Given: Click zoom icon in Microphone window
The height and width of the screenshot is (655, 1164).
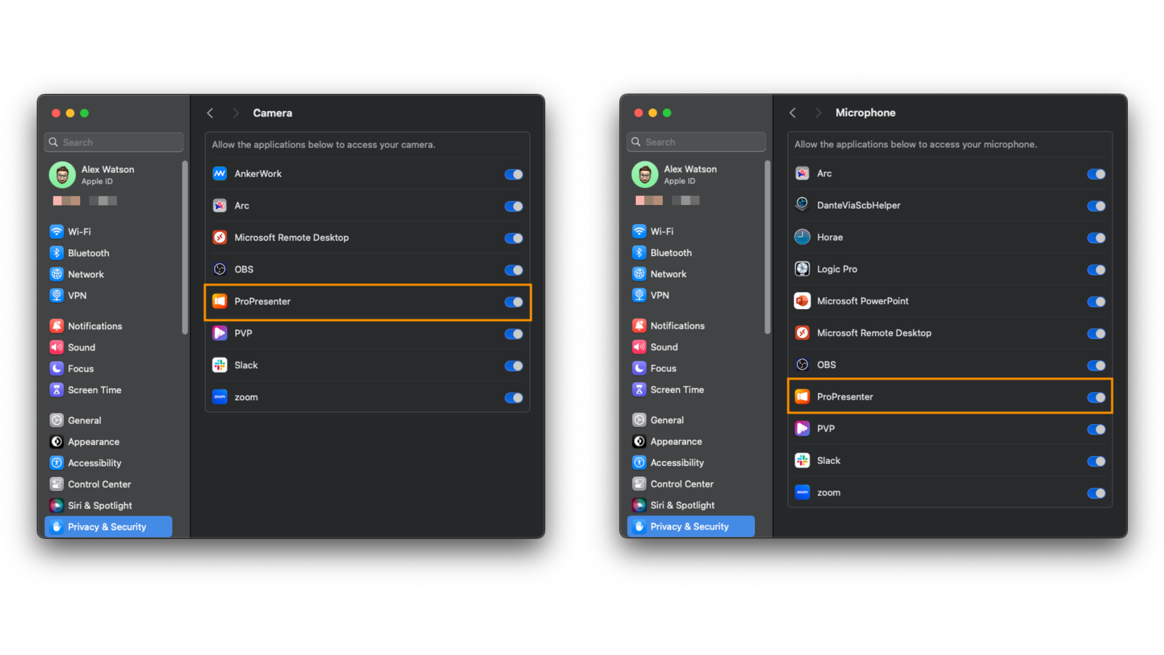Looking at the screenshot, I should pyautogui.click(x=802, y=492).
